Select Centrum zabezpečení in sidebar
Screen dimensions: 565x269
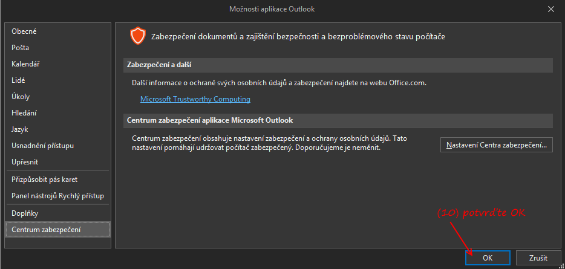(x=58, y=230)
